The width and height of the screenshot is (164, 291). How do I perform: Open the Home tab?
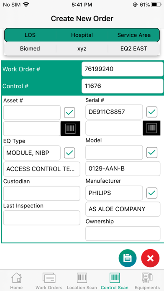point(16,281)
